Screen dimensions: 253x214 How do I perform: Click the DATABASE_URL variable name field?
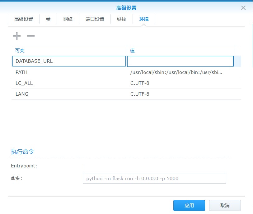tap(68, 61)
